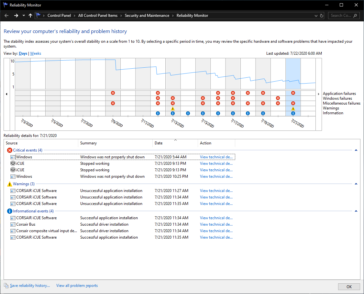Go up one level with up arrow
Screen dimensions: 364x294
click(x=30, y=16)
